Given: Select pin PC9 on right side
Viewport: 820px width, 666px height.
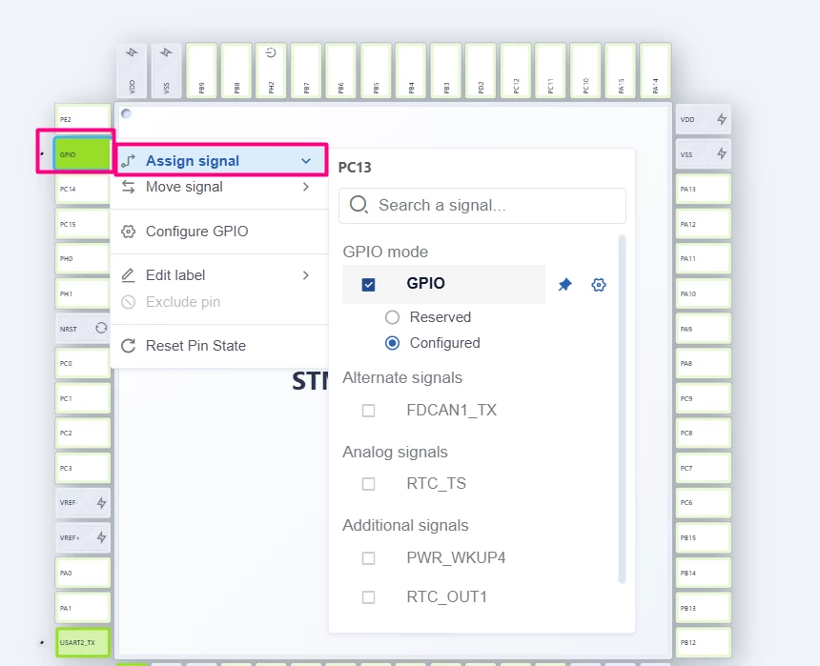Looking at the screenshot, I should pos(704,398).
